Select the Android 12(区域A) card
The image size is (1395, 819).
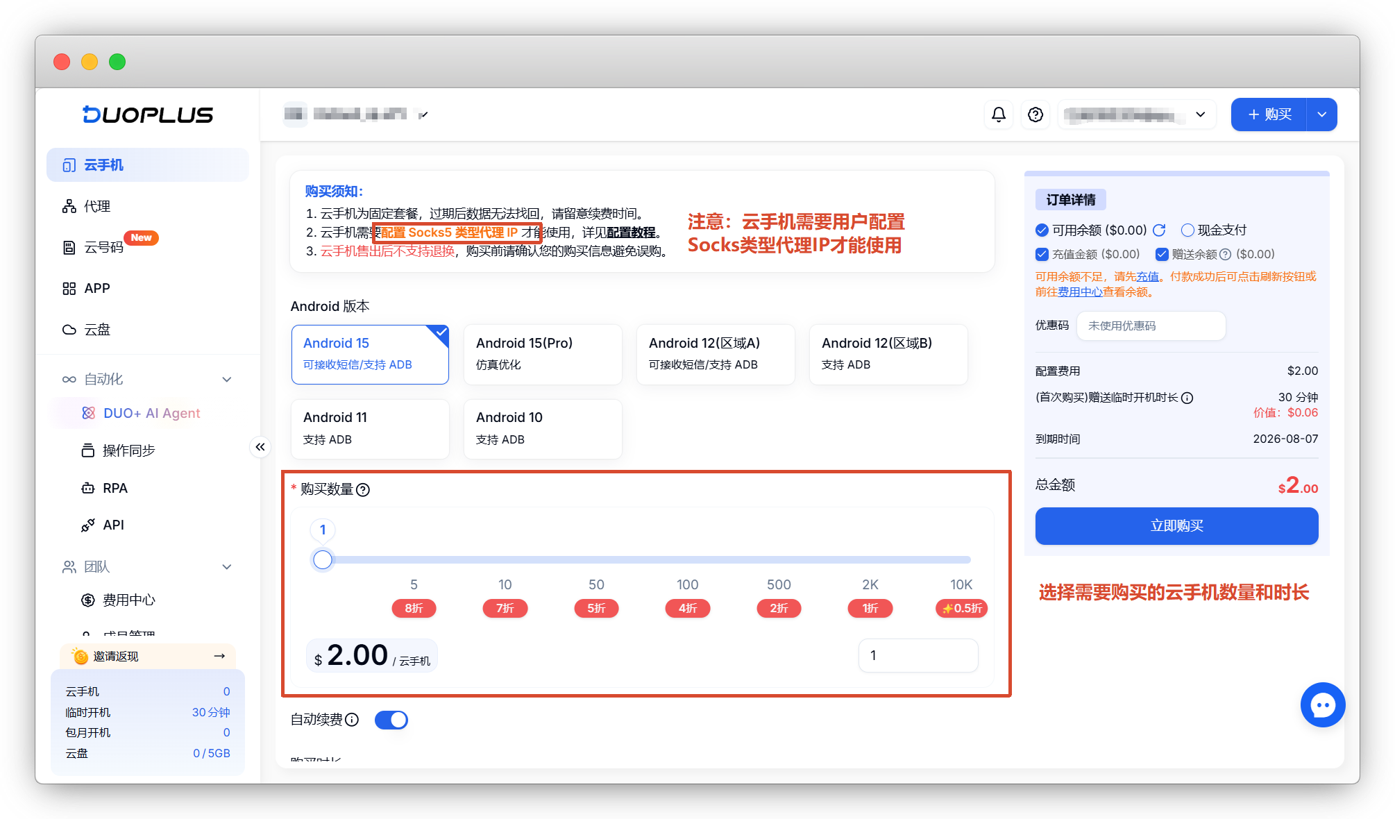pyautogui.click(x=716, y=354)
